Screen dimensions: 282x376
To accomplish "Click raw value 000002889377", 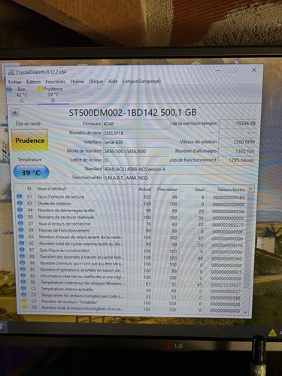I will (228, 225).
